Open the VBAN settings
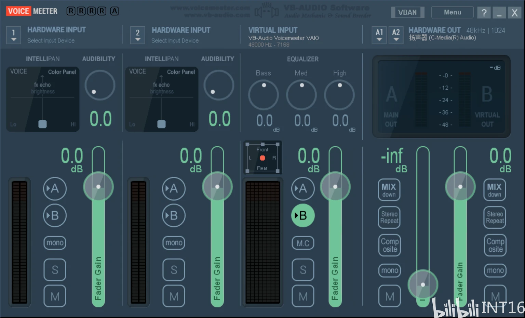The image size is (525, 318). 407,12
